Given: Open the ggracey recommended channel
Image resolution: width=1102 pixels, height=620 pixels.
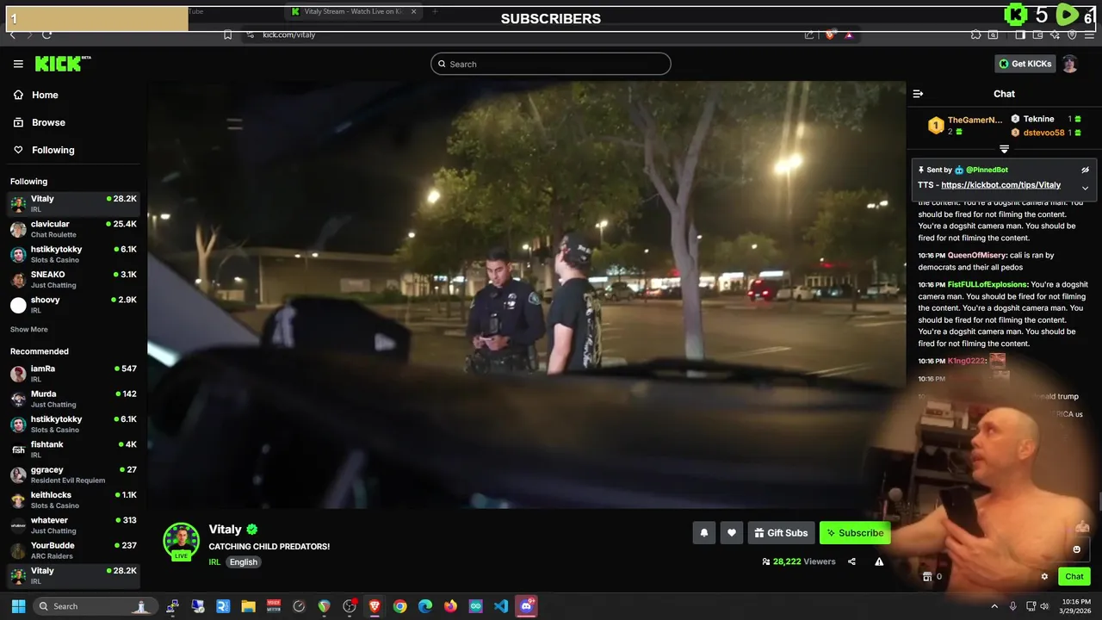Looking at the screenshot, I should pyautogui.click(x=73, y=474).
